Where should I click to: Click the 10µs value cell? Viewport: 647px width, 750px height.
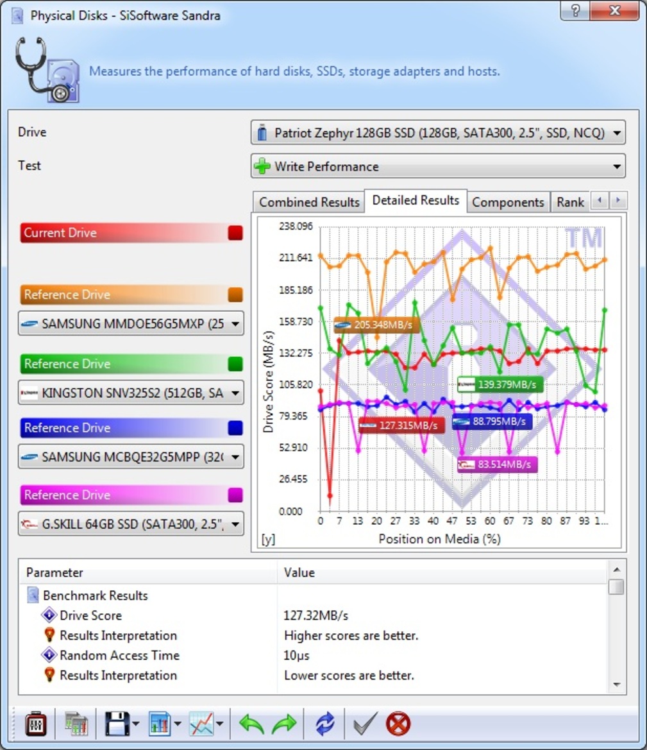click(x=296, y=655)
